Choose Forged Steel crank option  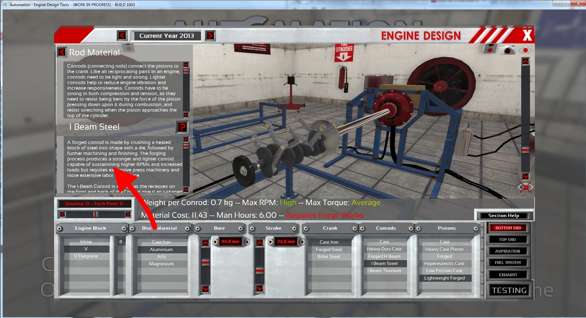click(329, 249)
